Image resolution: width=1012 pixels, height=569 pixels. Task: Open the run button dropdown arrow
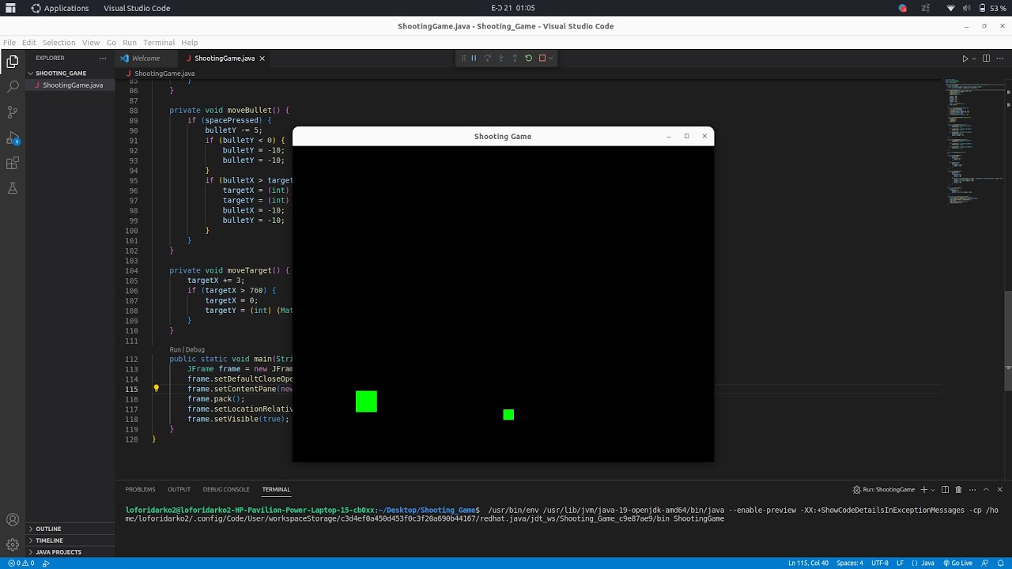click(974, 58)
